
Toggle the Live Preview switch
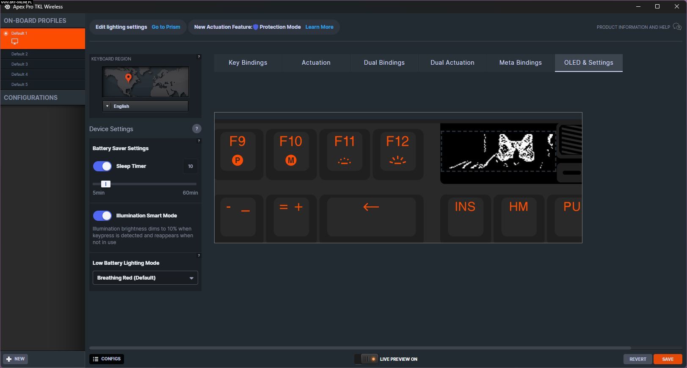pyautogui.click(x=367, y=359)
